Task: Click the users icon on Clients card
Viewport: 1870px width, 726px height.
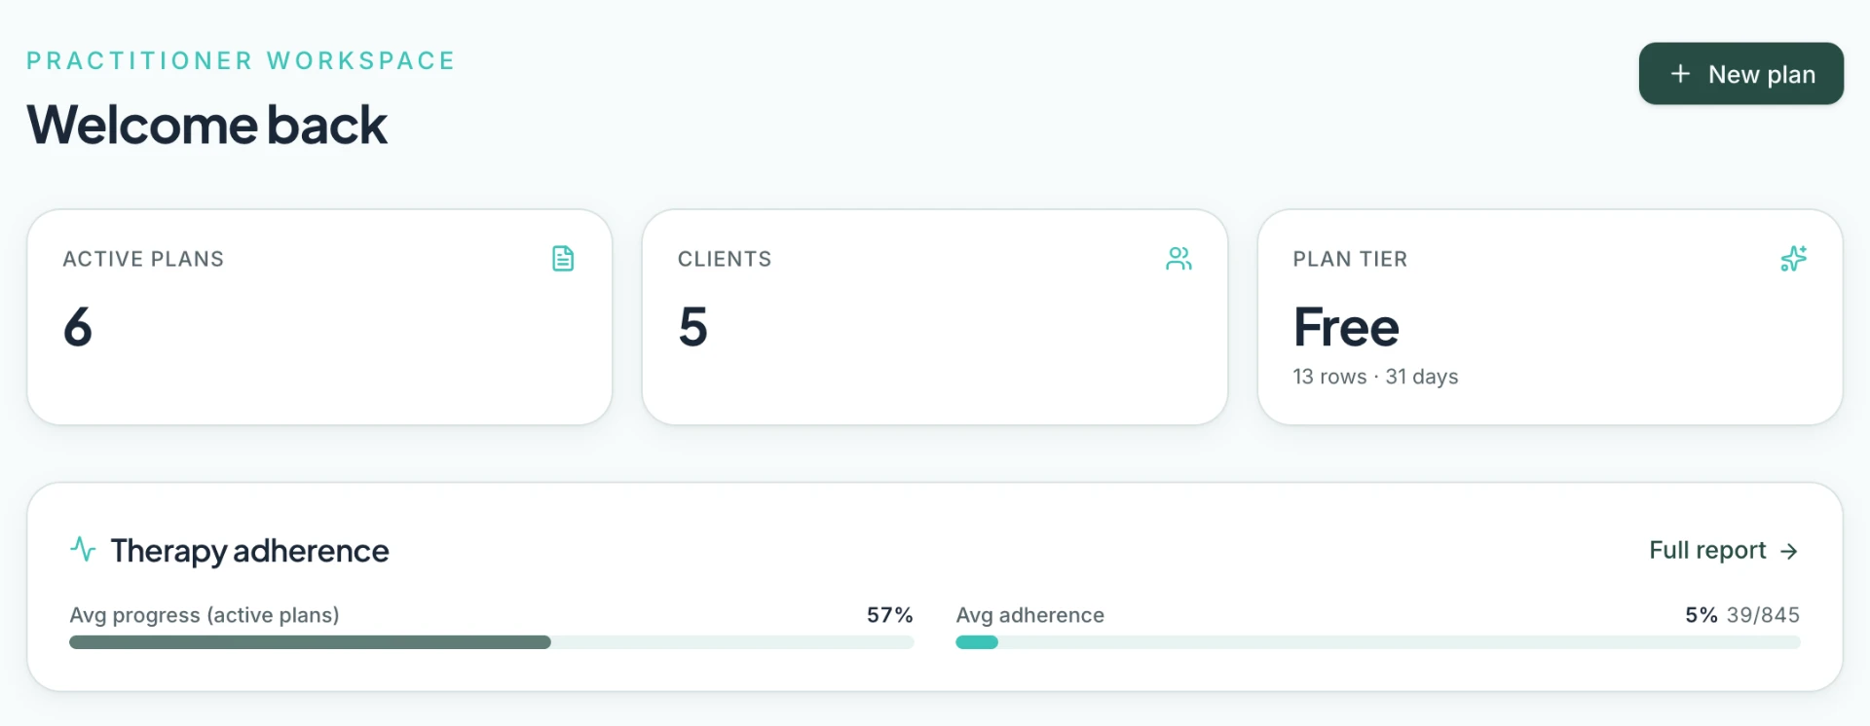Action: click(x=1178, y=259)
